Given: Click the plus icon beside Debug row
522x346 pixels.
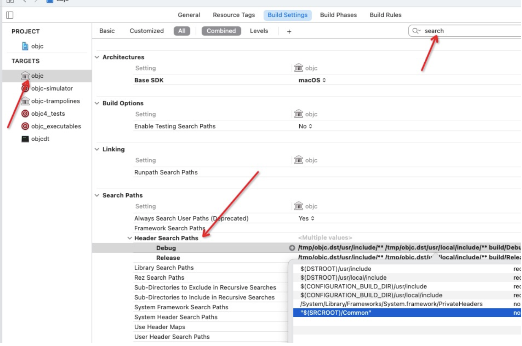Looking at the screenshot, I should click(x=292, y=248).
